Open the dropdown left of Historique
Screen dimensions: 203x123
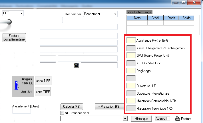click(124, 119)
